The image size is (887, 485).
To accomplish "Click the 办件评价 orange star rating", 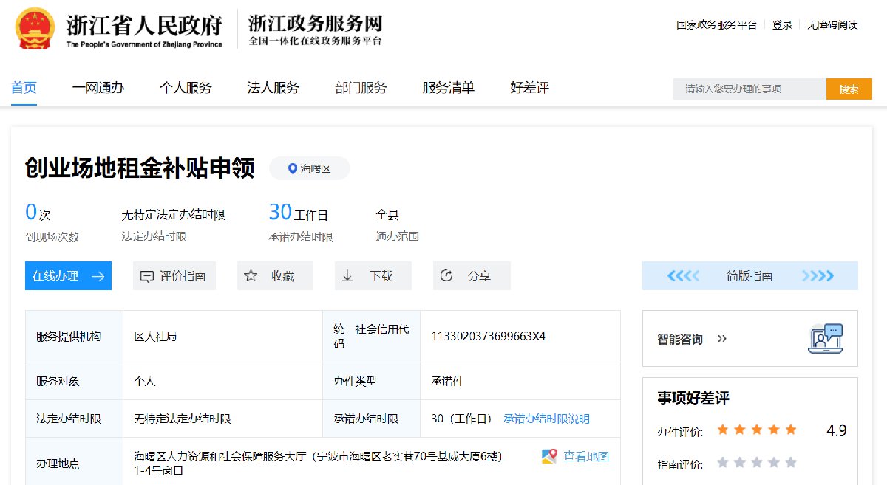I will pos(756,430).
